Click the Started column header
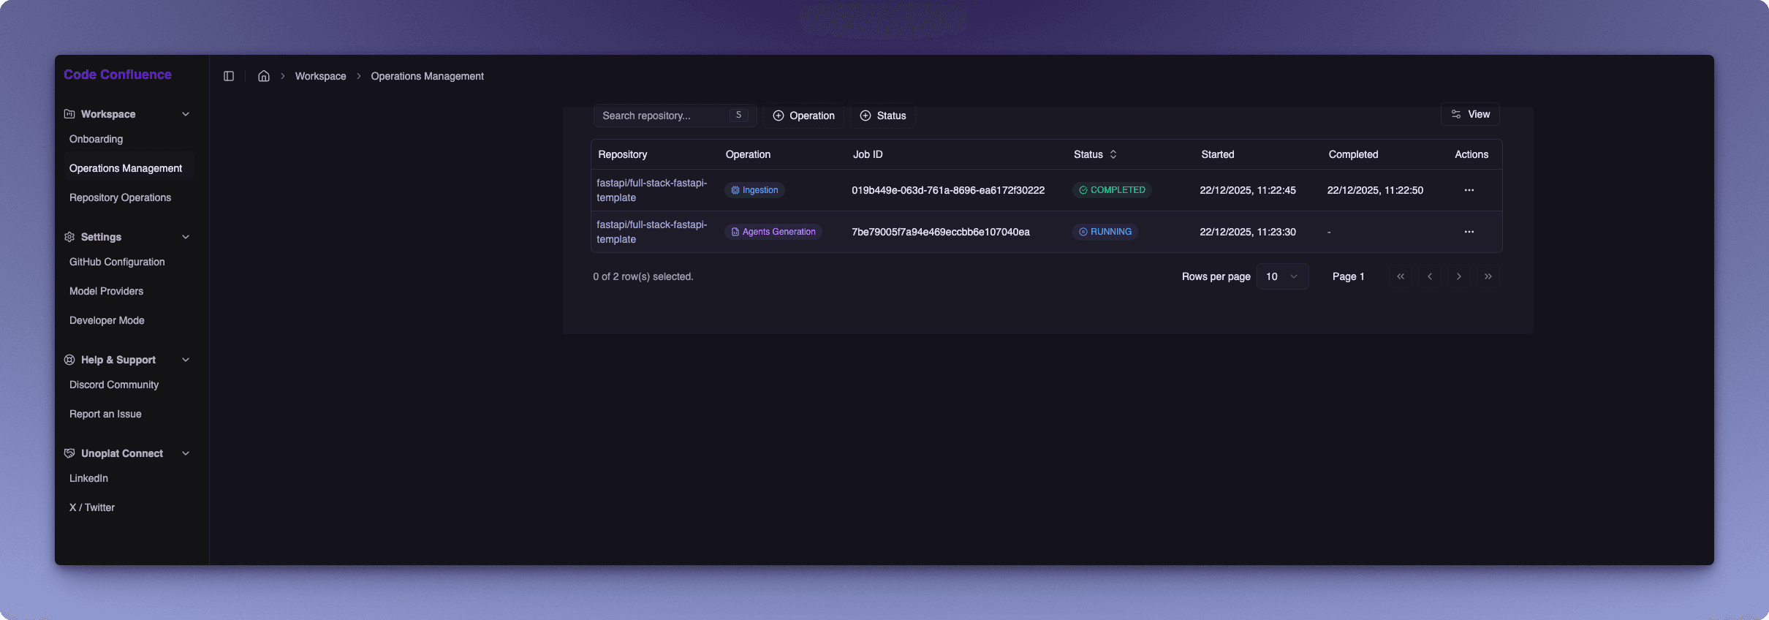Screen dimensions: 1769x620 pos(1218,154)
